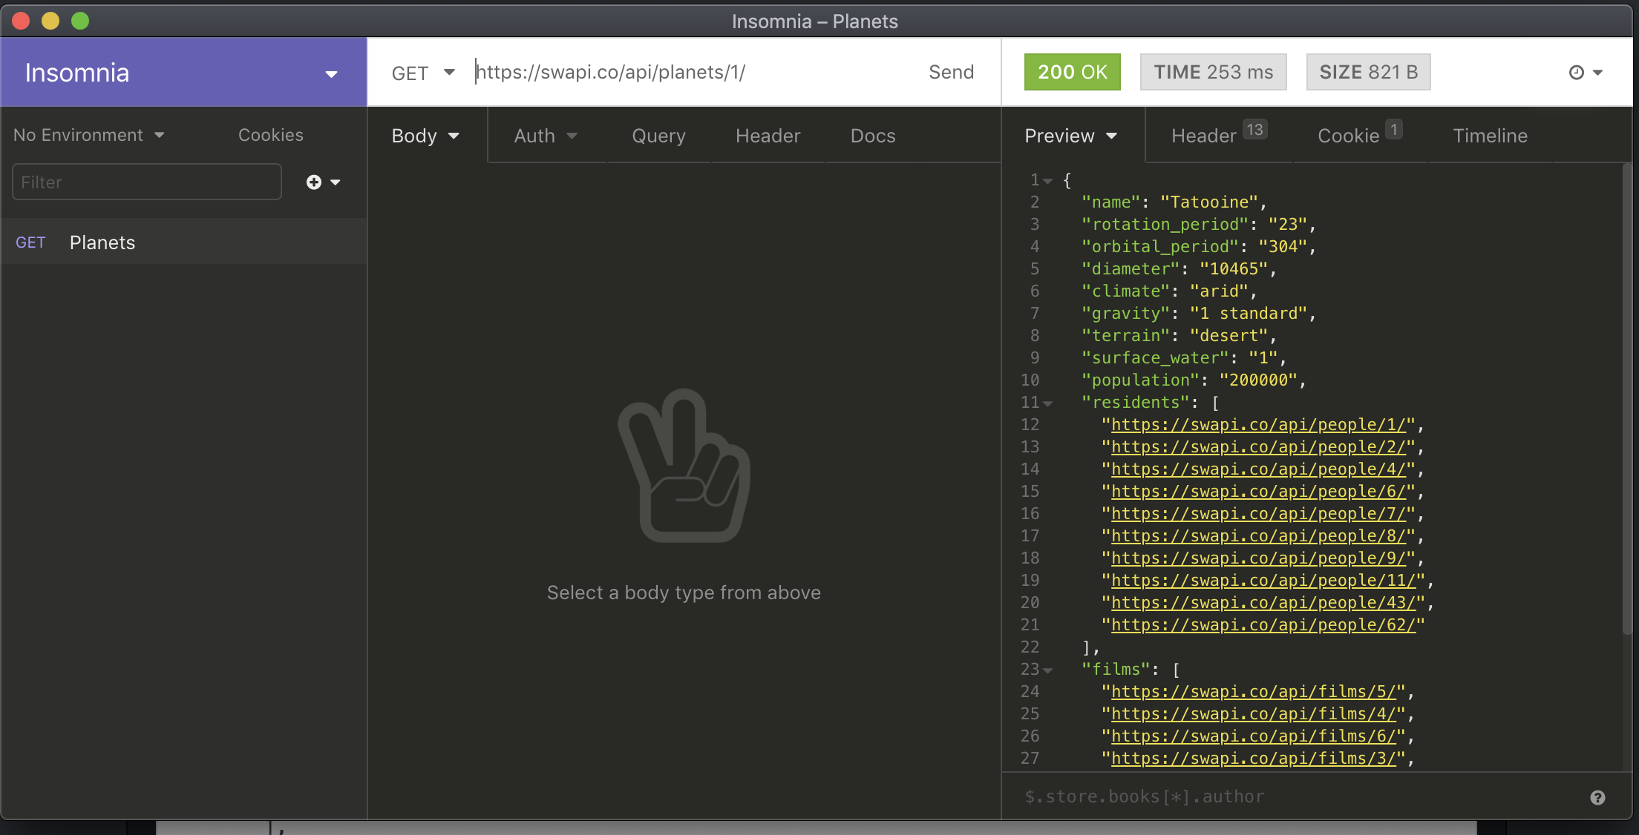Switch to the Timeline tab

click(x=1490, y=136)
